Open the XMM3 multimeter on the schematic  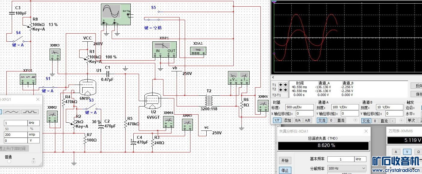[x=55, y=54]
